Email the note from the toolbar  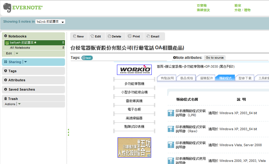(154, 36)
